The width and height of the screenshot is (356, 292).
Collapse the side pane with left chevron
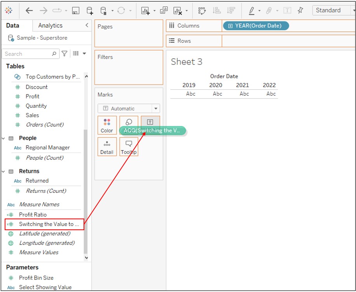[87, 25]
